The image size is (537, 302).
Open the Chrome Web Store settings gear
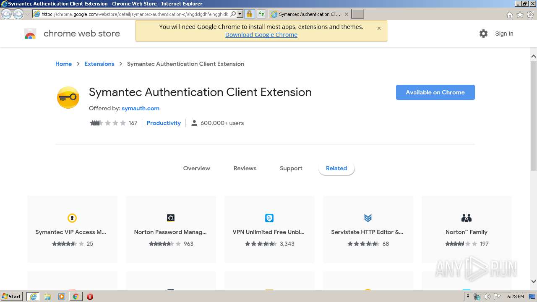point(483,34)
